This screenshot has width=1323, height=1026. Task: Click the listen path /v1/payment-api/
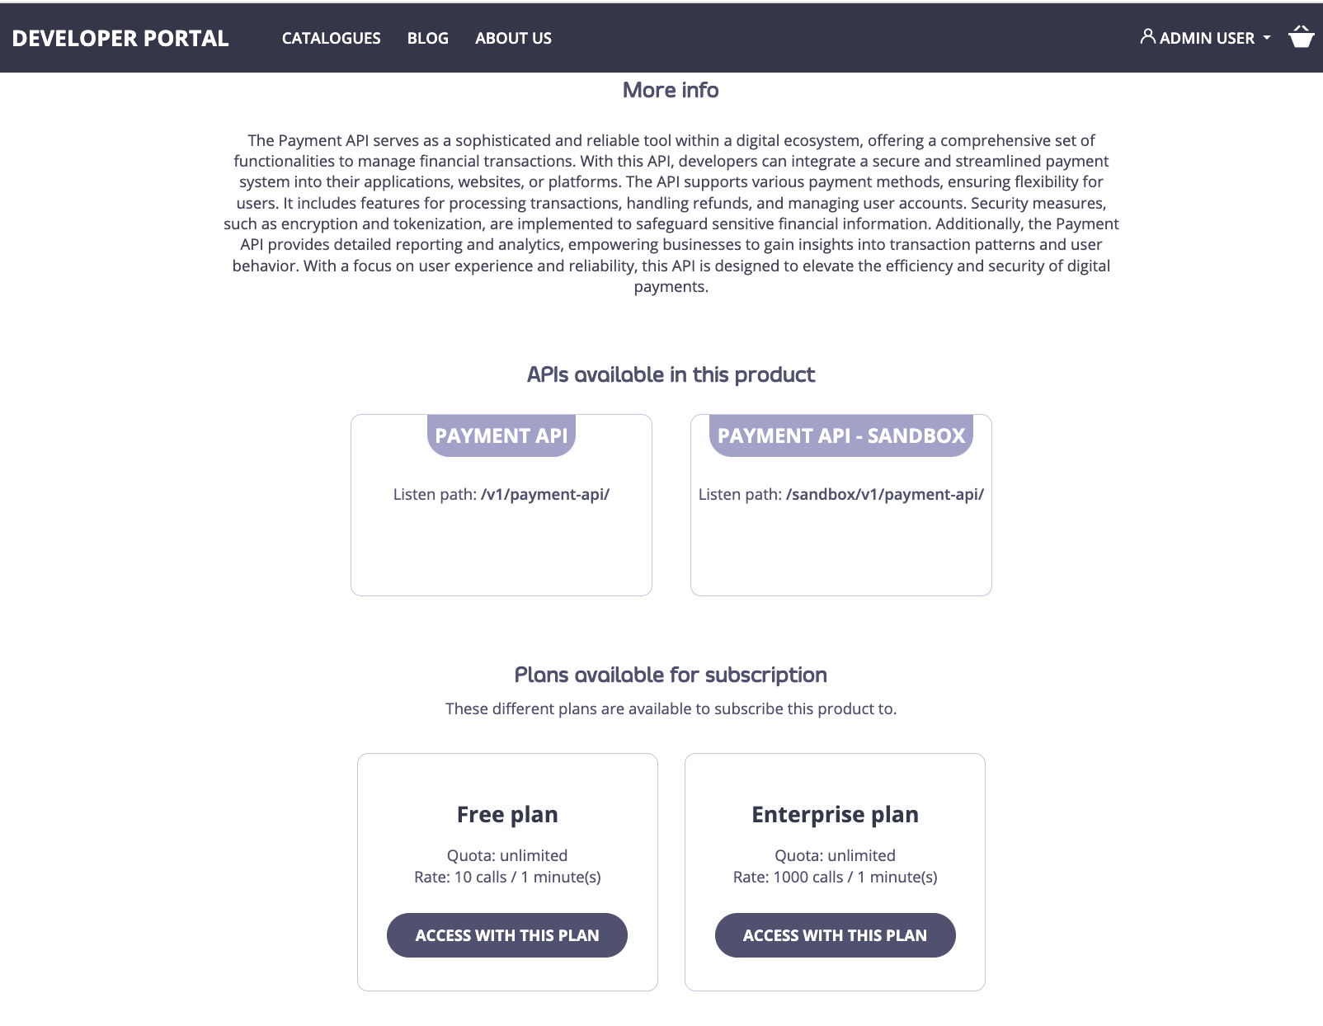coord(501,494)
